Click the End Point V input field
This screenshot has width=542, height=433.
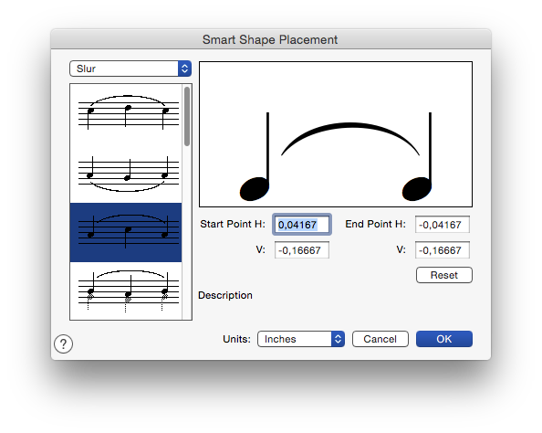[x=443, y=250]
